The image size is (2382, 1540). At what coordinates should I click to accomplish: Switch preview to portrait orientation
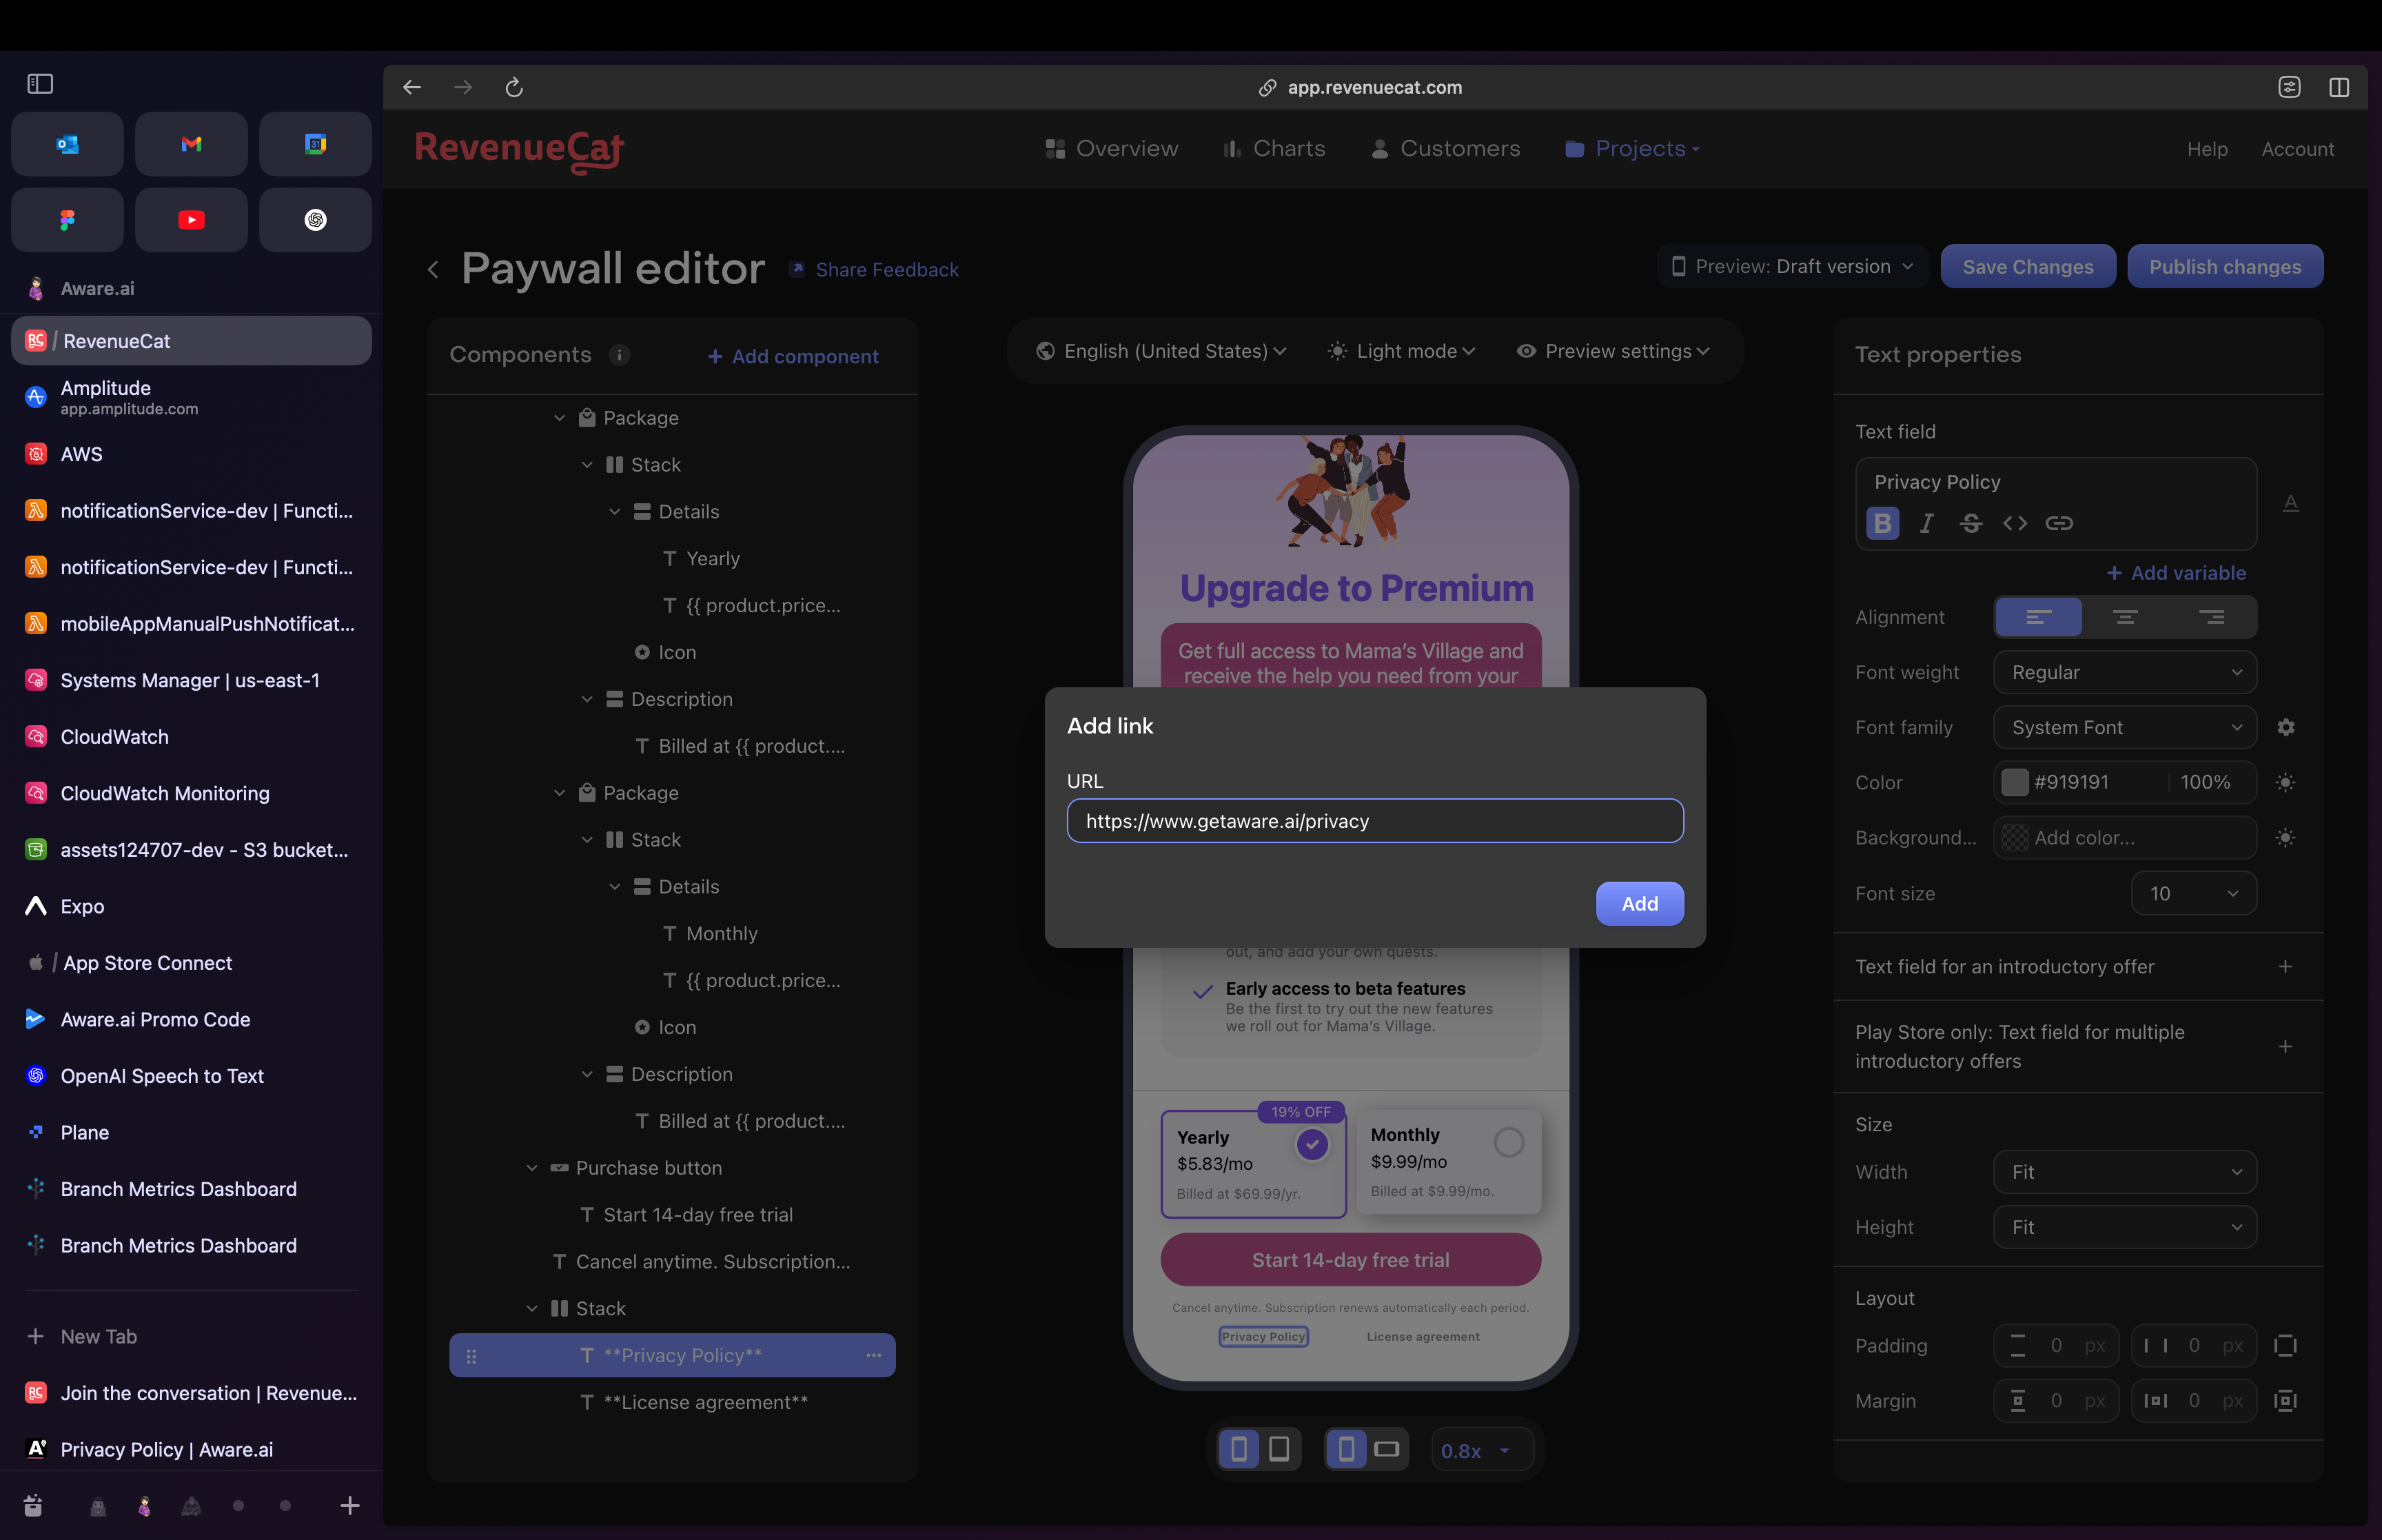(x=1347, y=1449)
